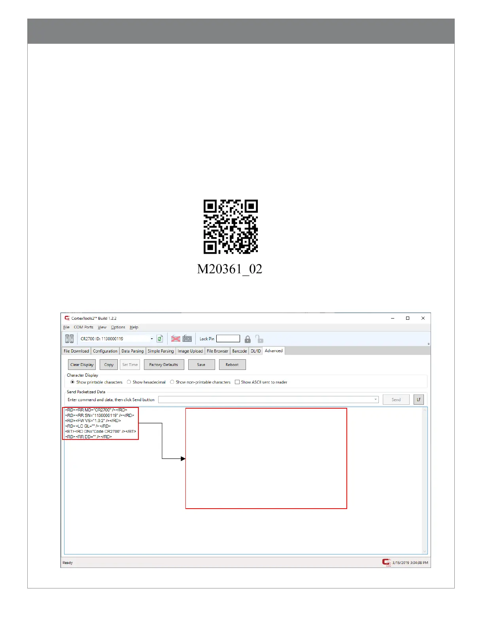Minimize the CortexTools2 window
Screen dimensions: 484x626
click(x=393, y=318)
